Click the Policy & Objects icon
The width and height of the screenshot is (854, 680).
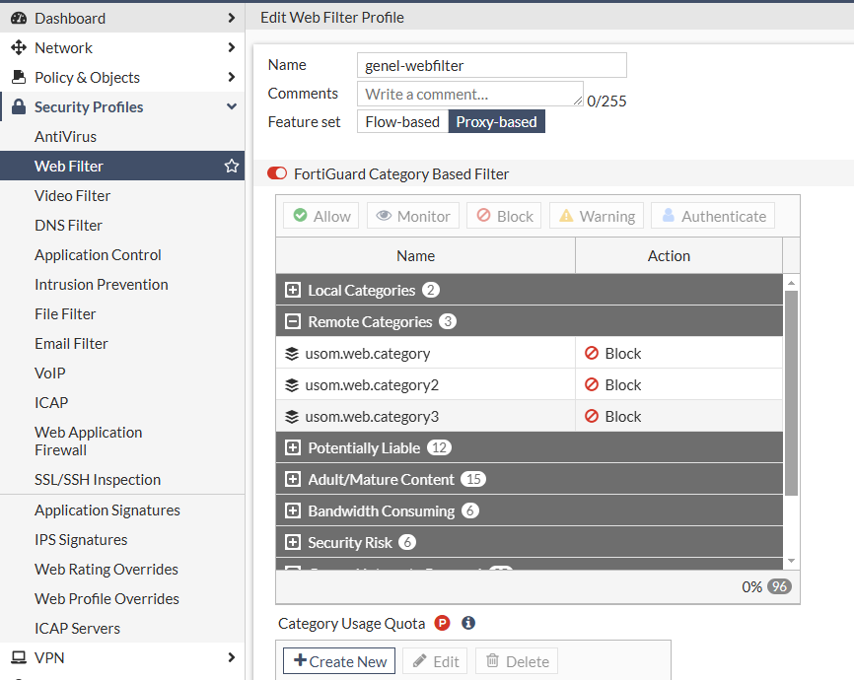(x=19, y=77)
